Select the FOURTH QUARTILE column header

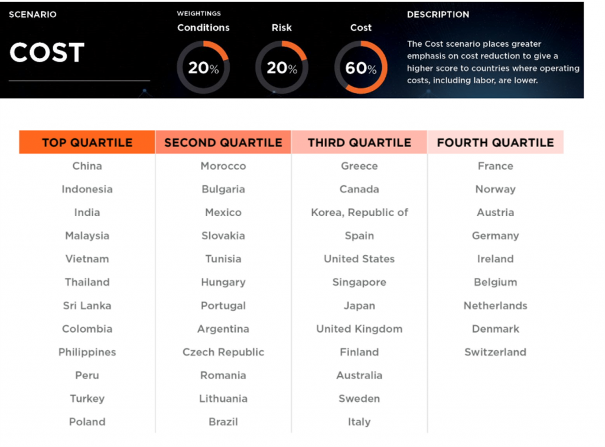tap(496, 142)
